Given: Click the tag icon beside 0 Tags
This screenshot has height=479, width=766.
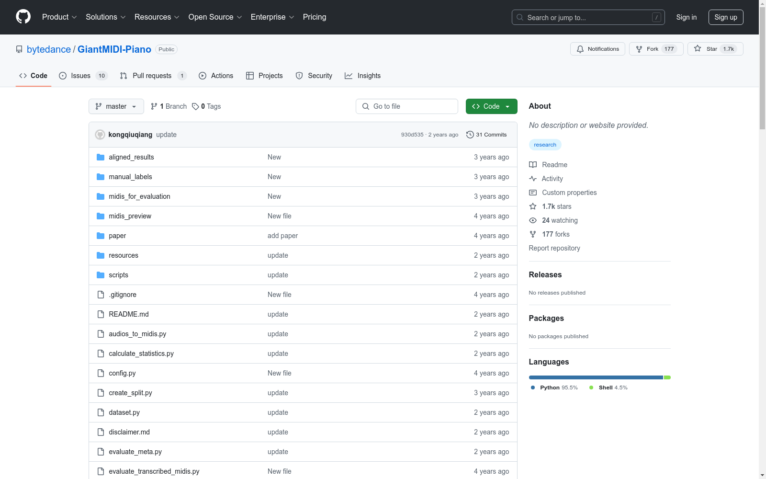Looking at the screenshot, I should pyautogui.click(x=195, y=106).
